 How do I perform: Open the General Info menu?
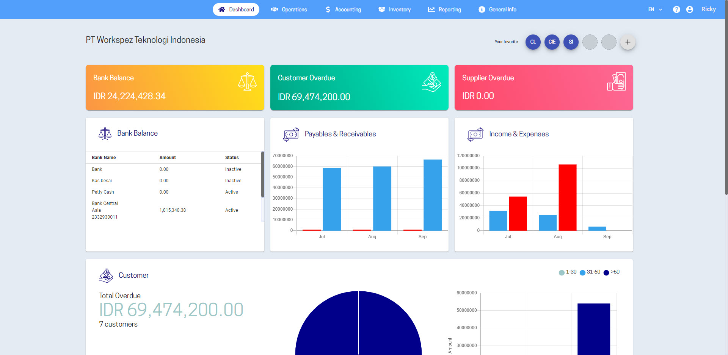tap(497, 9)
